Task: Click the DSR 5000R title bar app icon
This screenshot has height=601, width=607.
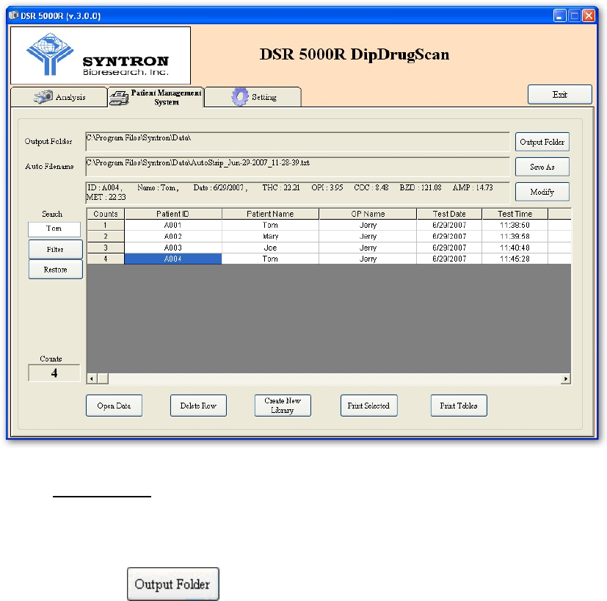Action: [13, 15]
